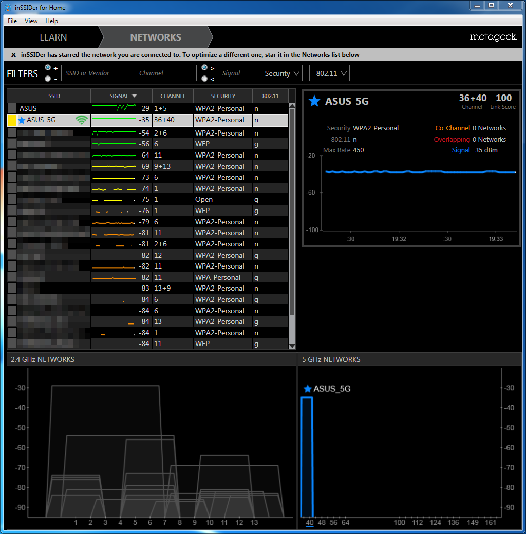Select the ASUS network row
526x534 pixels.
(148, 108)
